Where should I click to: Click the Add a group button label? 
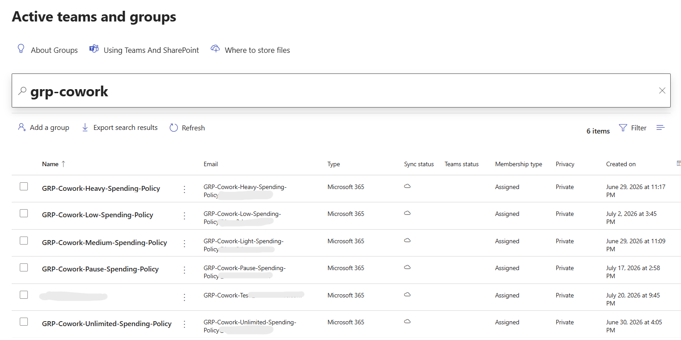(49, 128)
